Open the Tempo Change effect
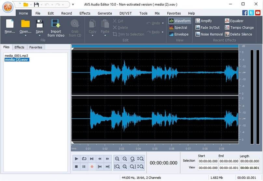Screen dimensions: 263x181 coord(239,28)
